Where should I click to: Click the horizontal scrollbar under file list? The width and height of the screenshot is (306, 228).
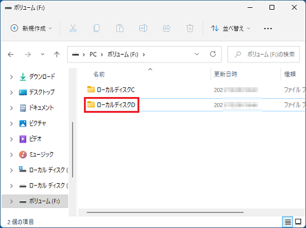[x=165, y=212]
